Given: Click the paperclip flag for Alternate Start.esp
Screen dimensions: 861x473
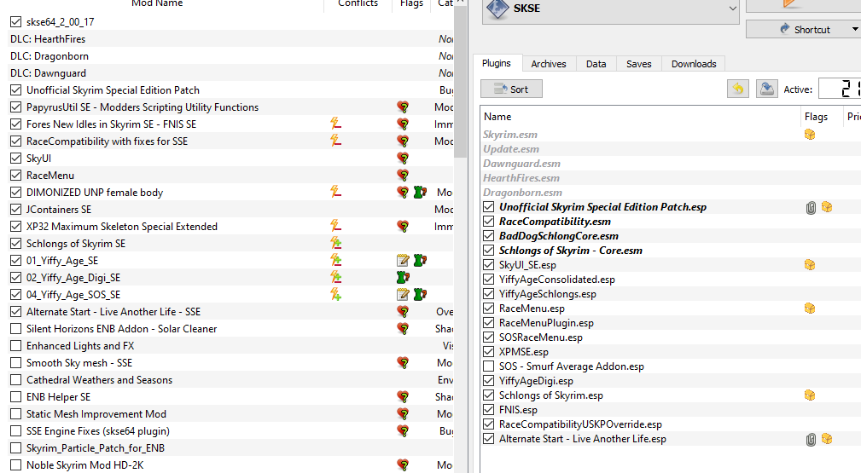Looking at the screenshot, I should point(811,440).
